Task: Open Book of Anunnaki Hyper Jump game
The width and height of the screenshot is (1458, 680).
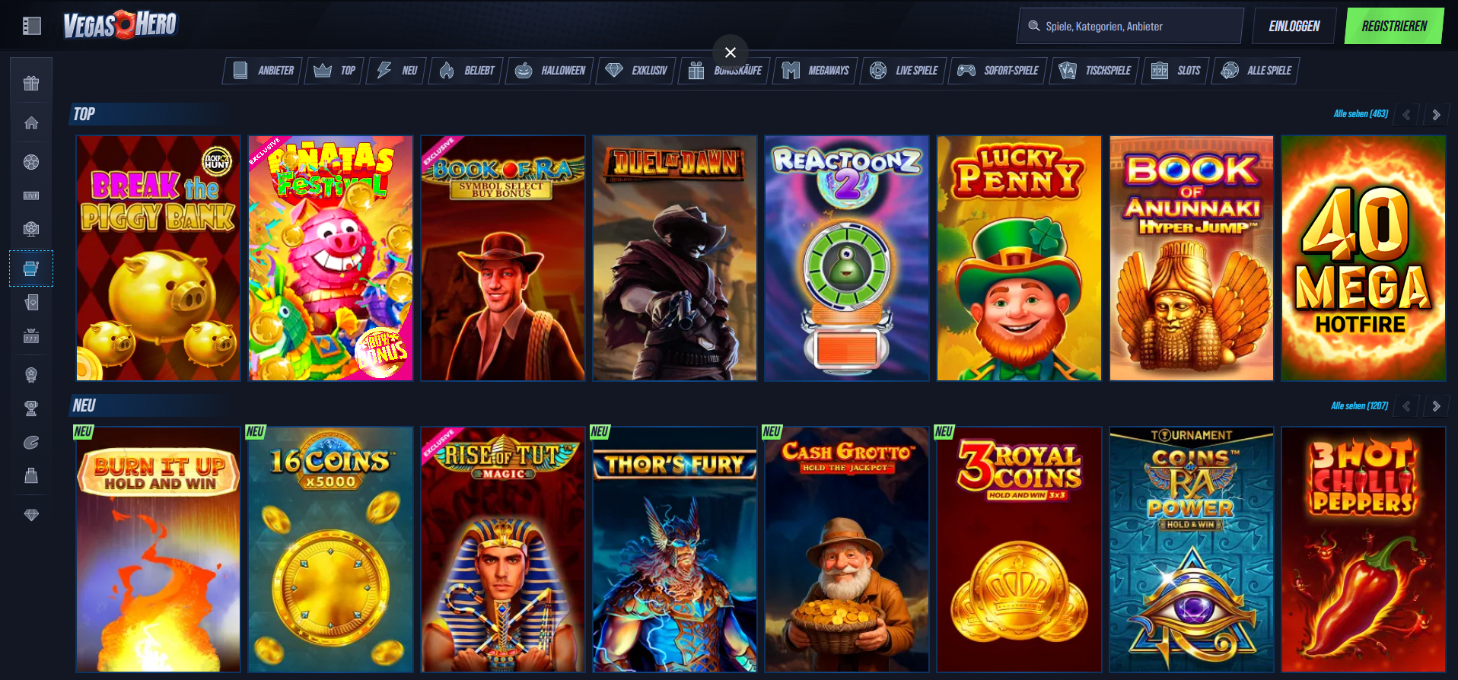Action: click(x=1192, y=259)
